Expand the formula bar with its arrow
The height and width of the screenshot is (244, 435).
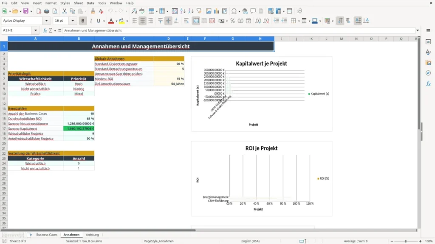coord(418,30)
